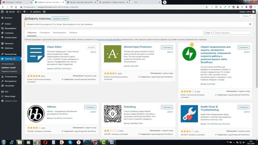This screenshot has height=145, width=258.
Task: Open Camtasia from taskbar
Action: [x=104, y=142]
